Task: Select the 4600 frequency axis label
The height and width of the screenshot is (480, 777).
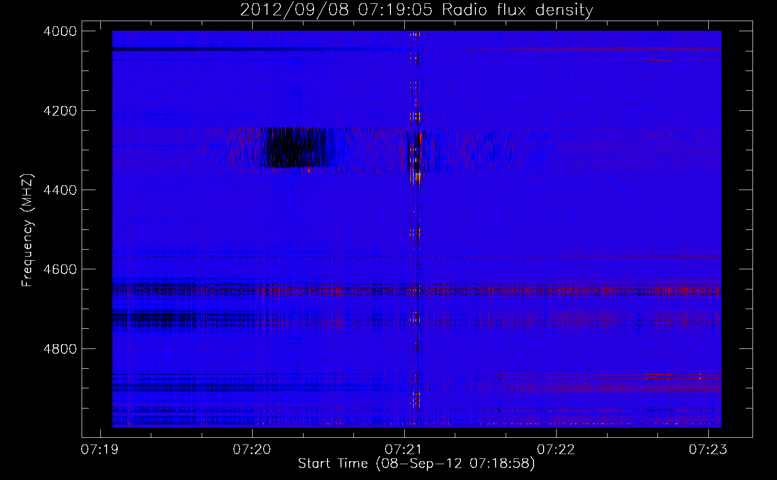Action: coord(60,269)
